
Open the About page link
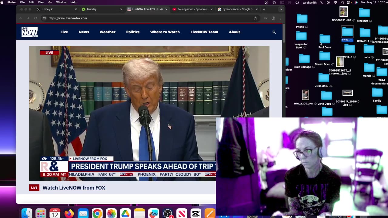coord(235,32)
